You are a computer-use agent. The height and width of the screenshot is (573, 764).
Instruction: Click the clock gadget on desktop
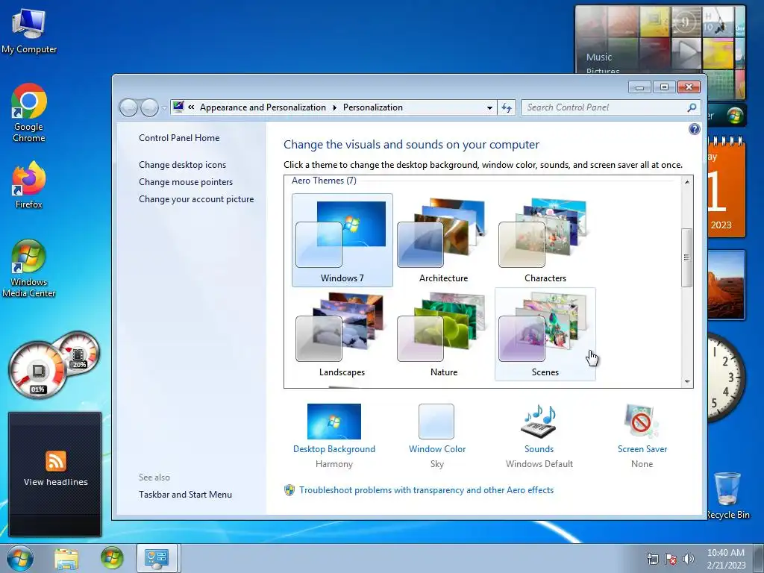(x=726, y=378)
